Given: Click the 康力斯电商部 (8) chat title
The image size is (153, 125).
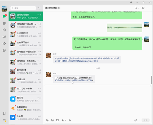Looking at the screenshot, I should tap(53, 8).
